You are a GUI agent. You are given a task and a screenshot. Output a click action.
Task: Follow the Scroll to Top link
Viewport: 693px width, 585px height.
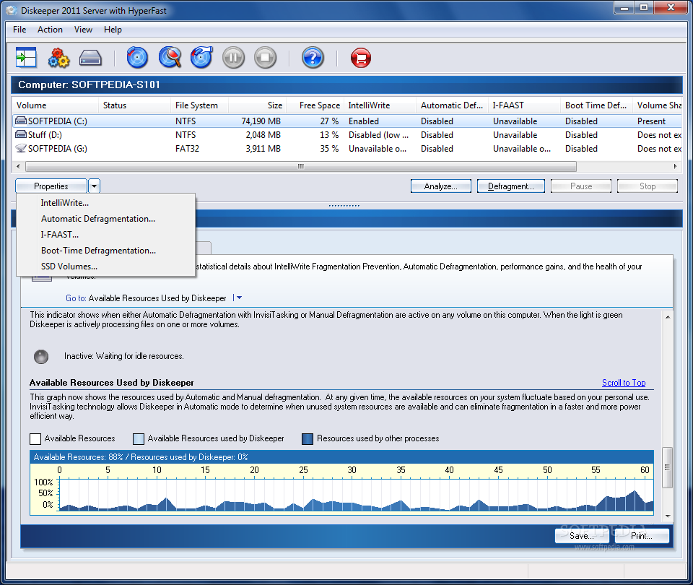click(624, 383)
